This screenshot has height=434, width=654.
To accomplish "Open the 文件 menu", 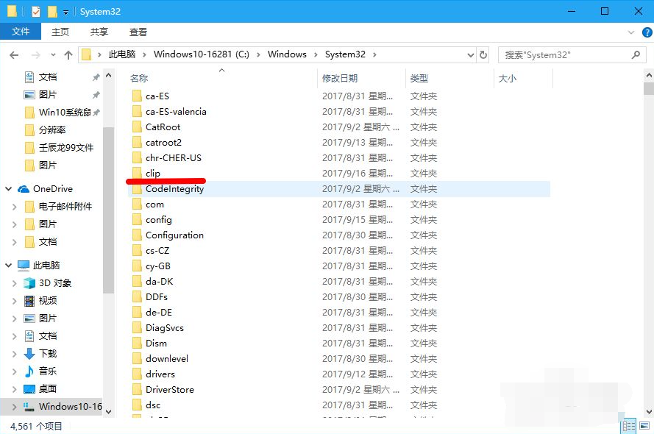I will tap(21, 32).
